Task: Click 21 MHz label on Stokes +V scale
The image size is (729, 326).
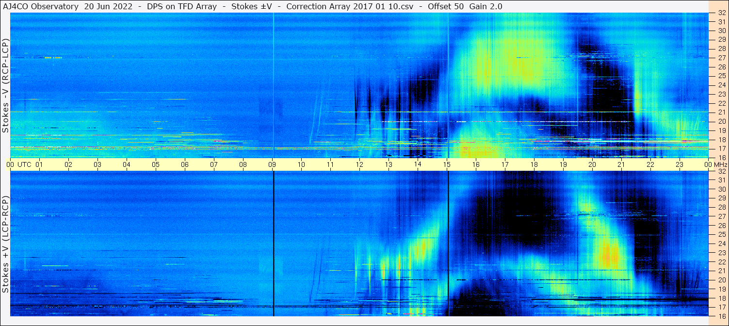Action: (721, 271)
